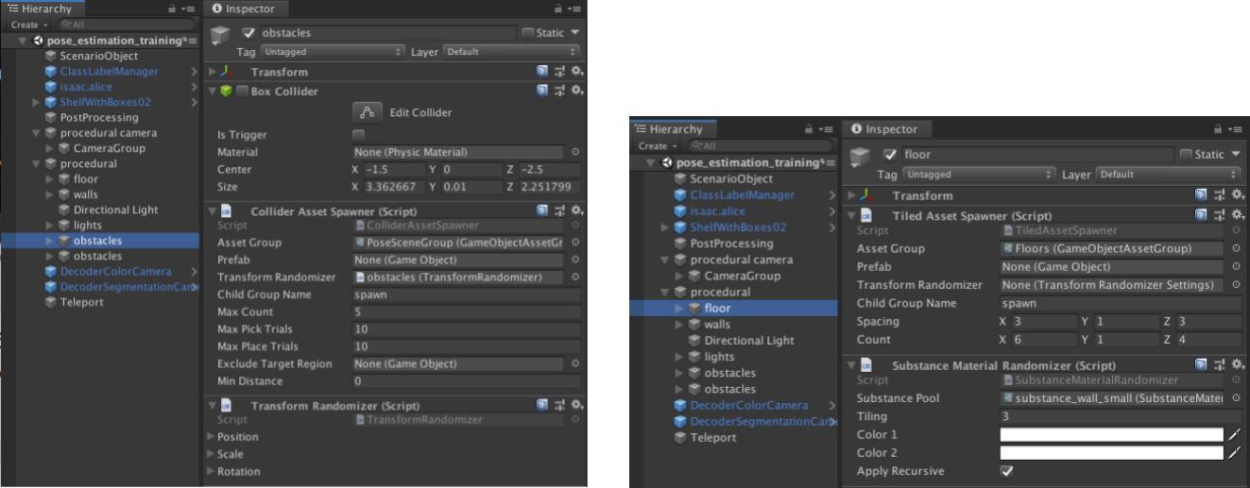Open Box Collider settings gear
The image size is (1250, 488).
coord(574,92)
